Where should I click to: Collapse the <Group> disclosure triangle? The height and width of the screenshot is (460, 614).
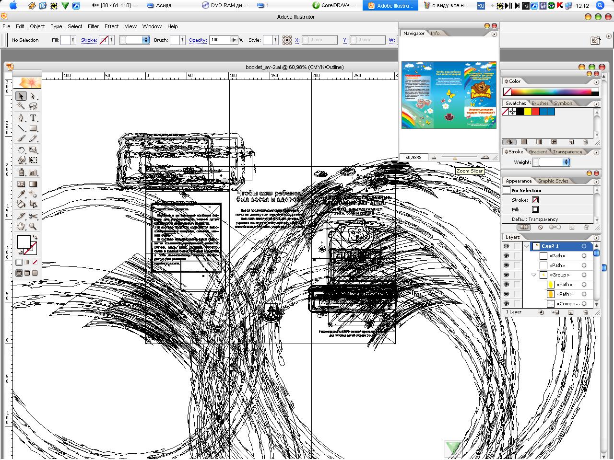(534, 275)
